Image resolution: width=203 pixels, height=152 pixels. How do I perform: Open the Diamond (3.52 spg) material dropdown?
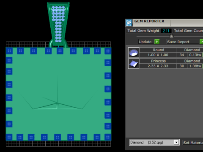pyautogui.click(x=154, y=142)
